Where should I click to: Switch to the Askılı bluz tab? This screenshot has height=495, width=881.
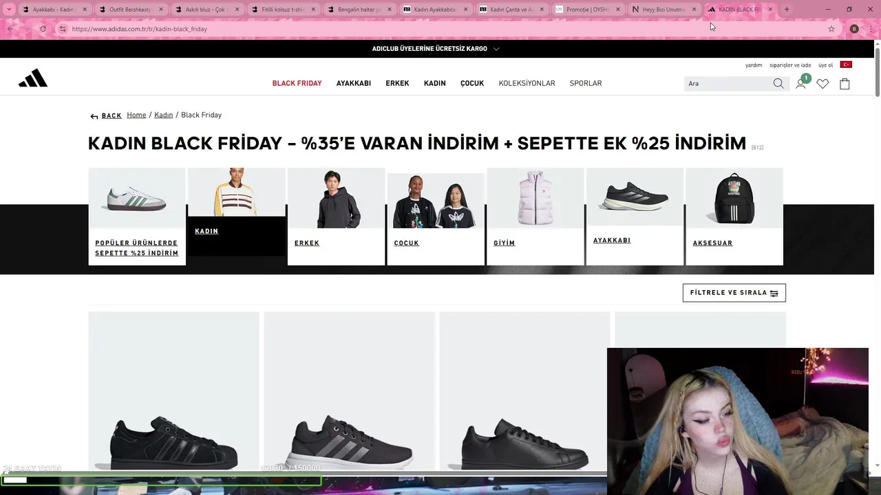coord(206,10)
